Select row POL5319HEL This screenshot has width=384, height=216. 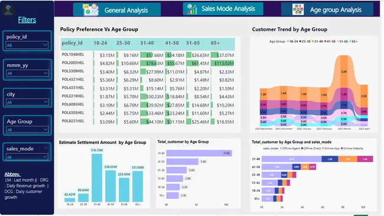[x=73, y=96]
